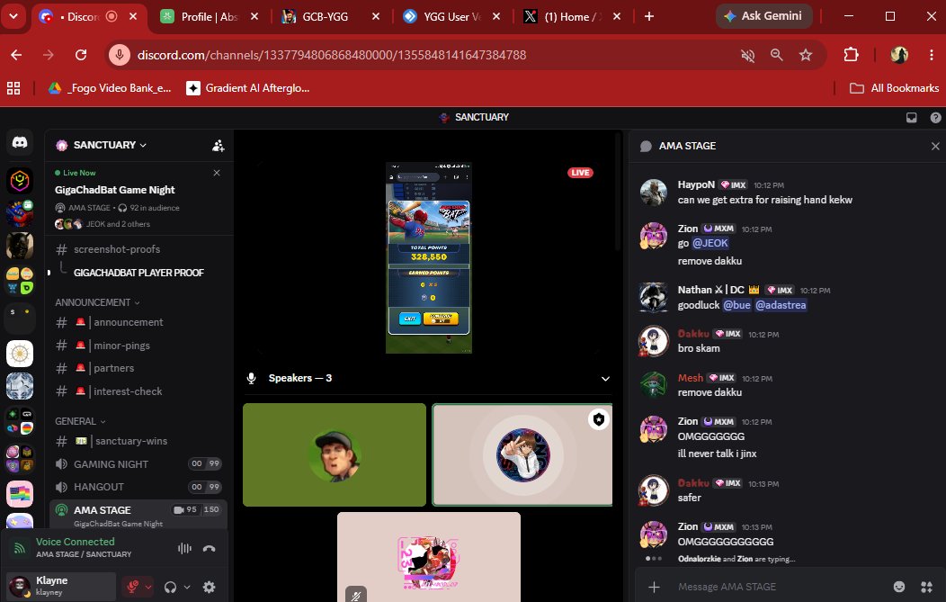Screen dimensions: 946x602
Task: Open the _Fogo Video Bank bookmark
Action: [x=110, y=88]
